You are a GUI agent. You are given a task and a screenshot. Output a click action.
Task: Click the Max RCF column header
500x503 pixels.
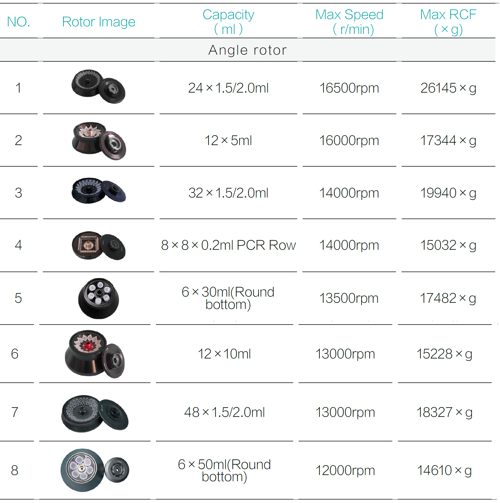pos(448,22)
